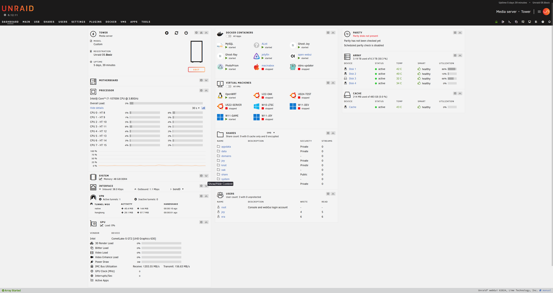The width and height of the screenshot is (553, 293).
Task: Open the SMB dropdown in Shares panel
Action: tap(270, 133)
